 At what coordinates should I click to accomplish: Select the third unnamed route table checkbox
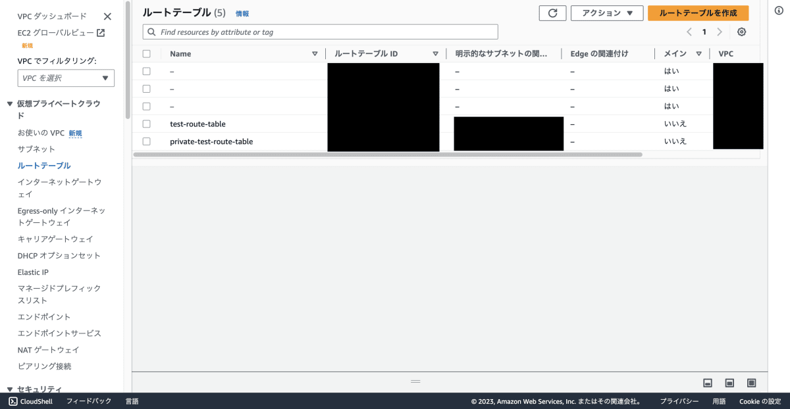(x=146, y=106)
